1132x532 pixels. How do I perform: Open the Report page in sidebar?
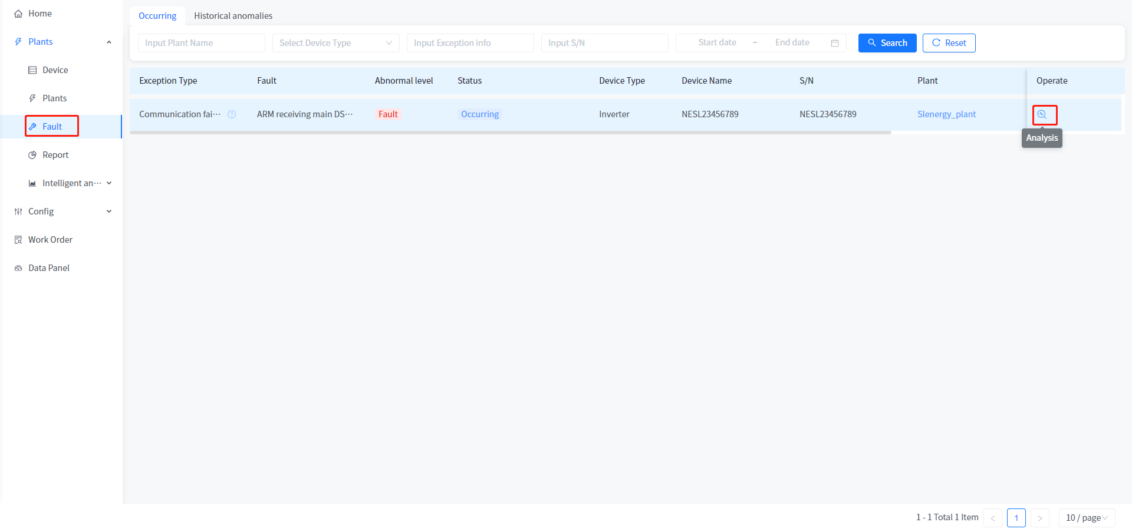[55, 155]
